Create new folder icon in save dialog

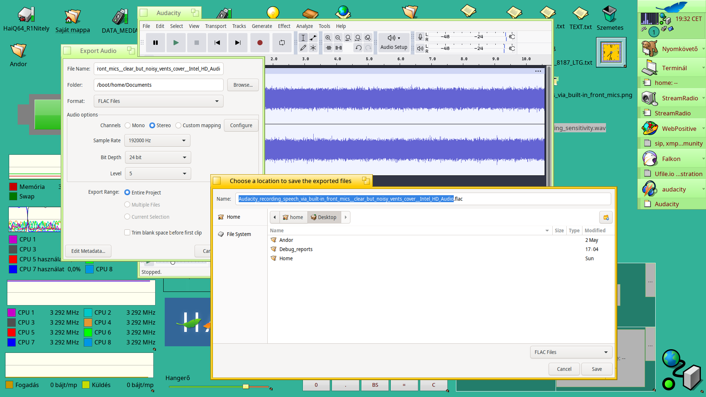[x=606, y=217]
